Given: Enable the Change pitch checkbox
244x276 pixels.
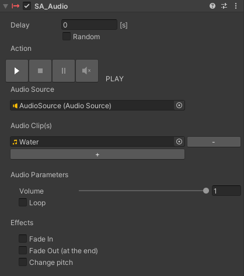Looking at the screenshot, I should click(x=23, y=262).
